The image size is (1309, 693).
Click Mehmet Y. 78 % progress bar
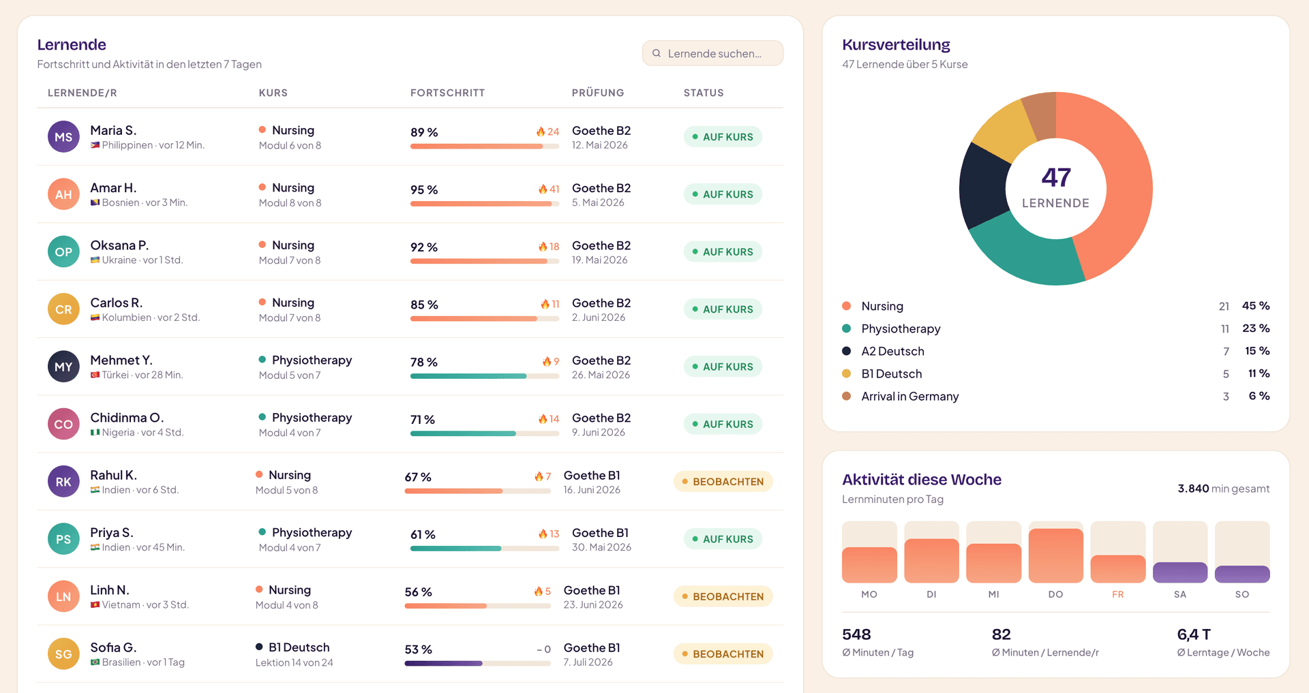[485, 376]
